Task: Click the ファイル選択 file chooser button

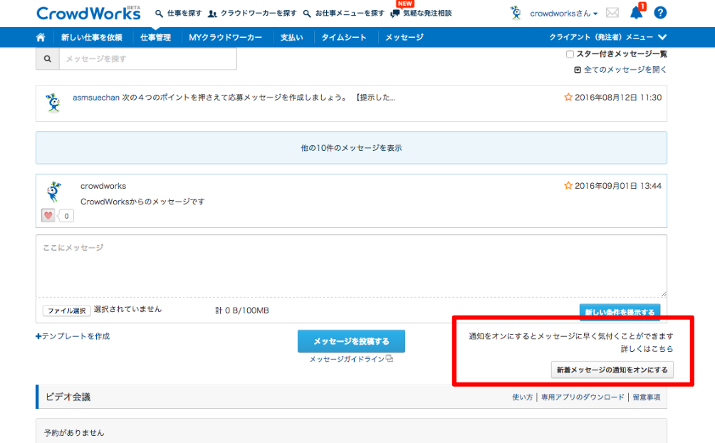Action: coord(66,311)
